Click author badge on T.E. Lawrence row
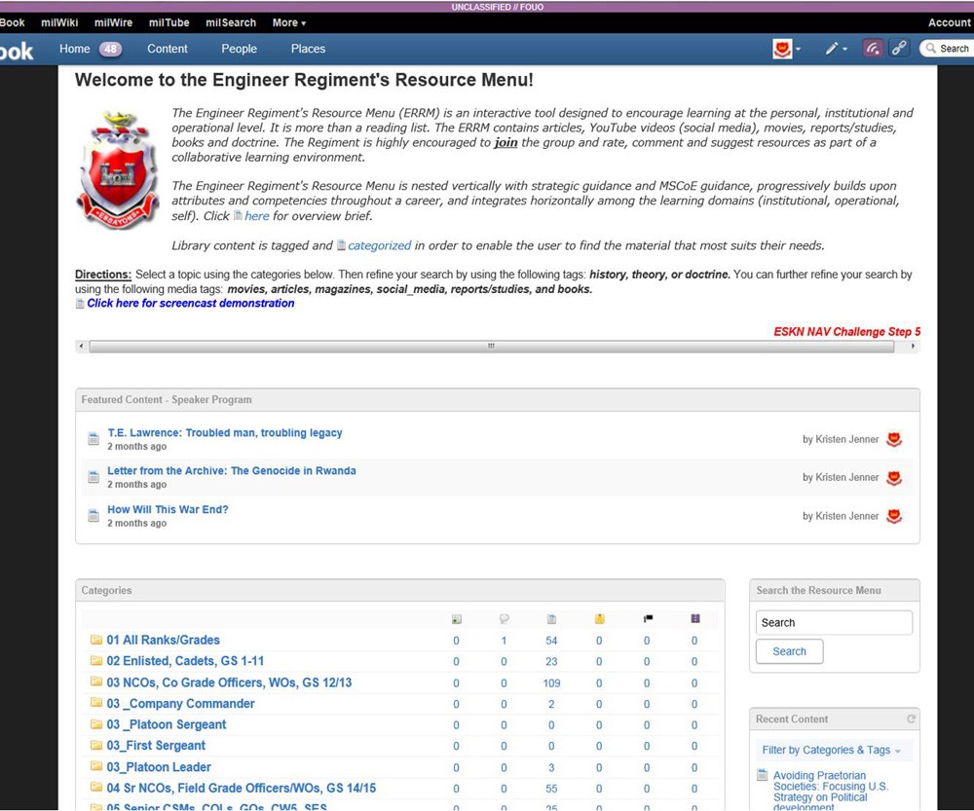This screenshot has height=811, width=974. pos(894,440)
